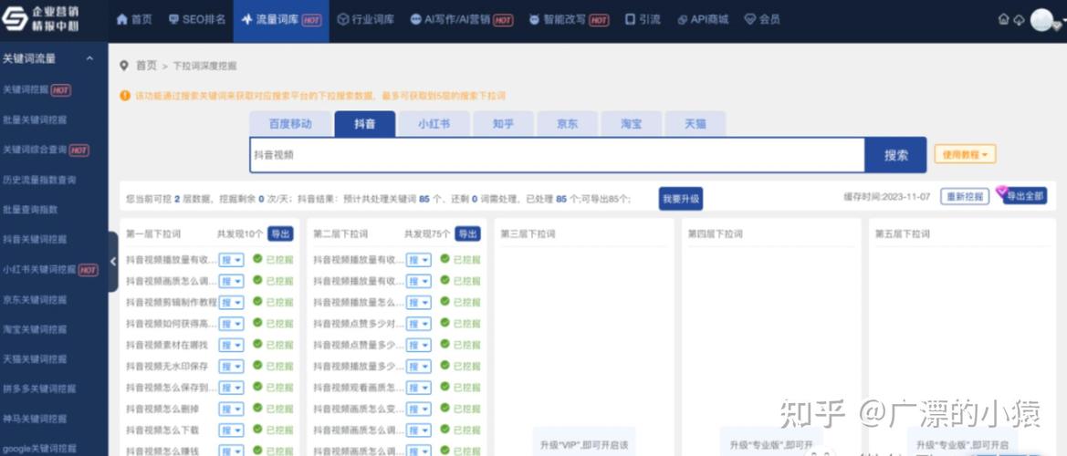Image resolution: width=1067 pixels, height=456 pixels.
Task: Switch to the 淘宝 tab
Action: pos(631,124)
